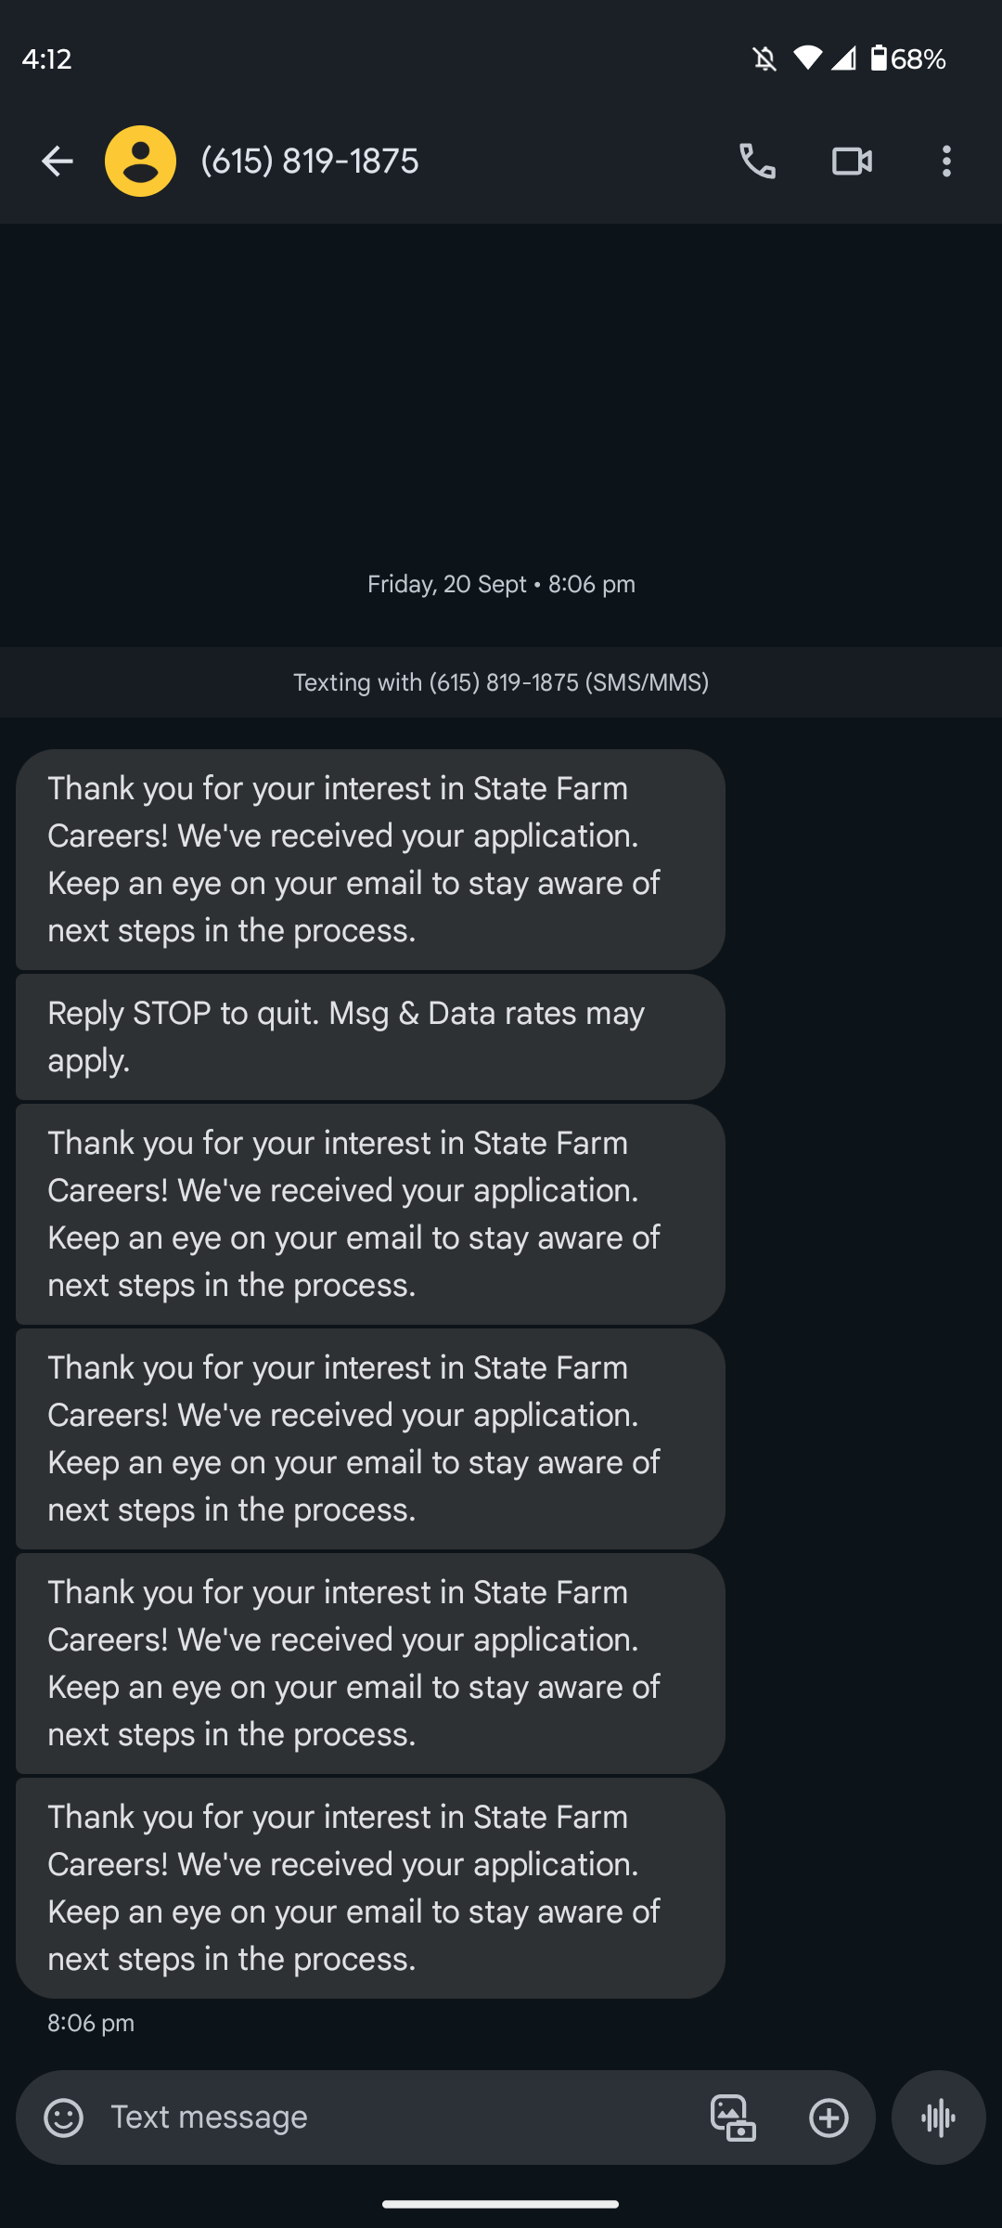1002x2228 pixels.
Task: Tap the Reply STOP to quit message
Action: pos(370,1037)
